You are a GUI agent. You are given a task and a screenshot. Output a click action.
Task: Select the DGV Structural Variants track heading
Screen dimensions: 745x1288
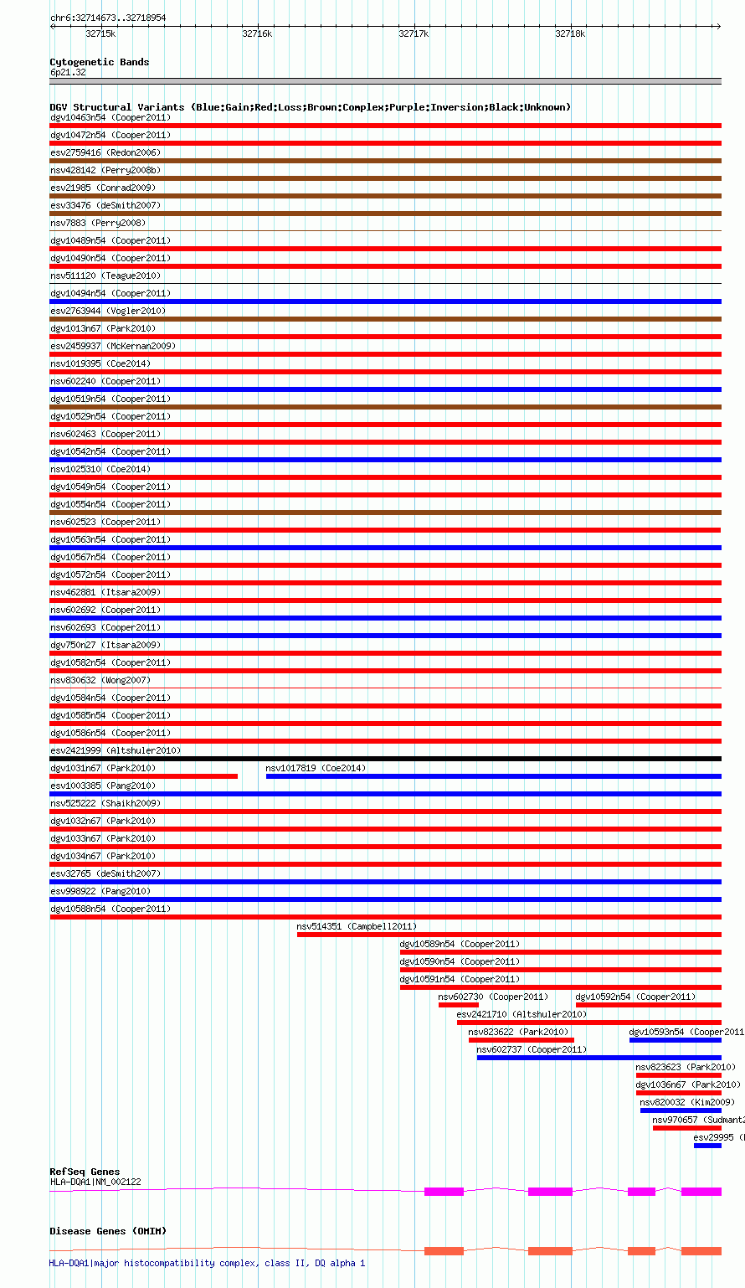click(x=311, y=107)
